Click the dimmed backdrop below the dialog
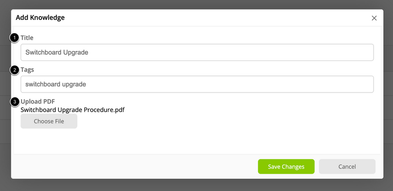The image size is (393, 191). (x=197, y=185)
